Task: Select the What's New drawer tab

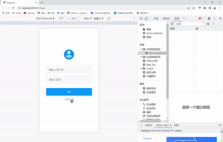Action: (x=162, y=125)
